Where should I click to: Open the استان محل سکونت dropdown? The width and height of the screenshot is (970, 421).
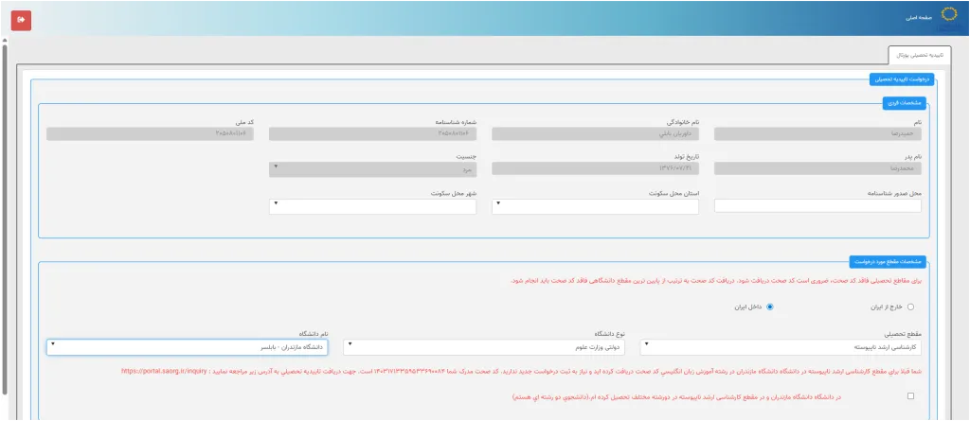(595, 205)
